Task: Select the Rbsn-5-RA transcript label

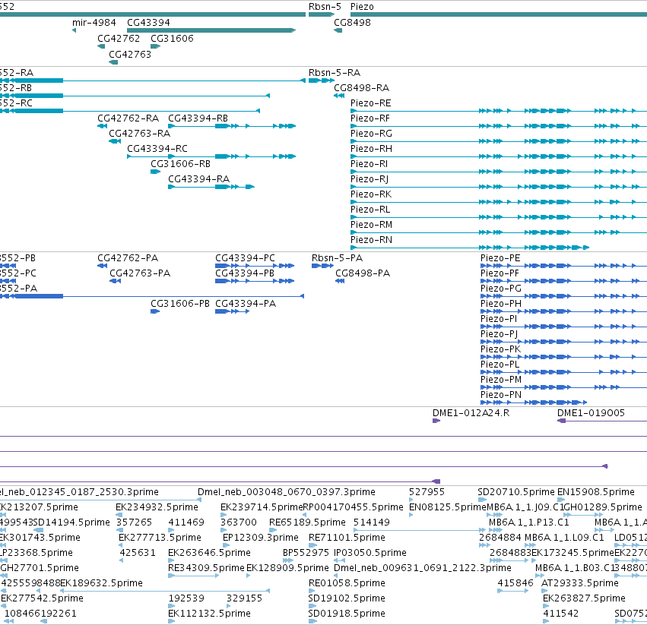Action: tap(335, 73)
